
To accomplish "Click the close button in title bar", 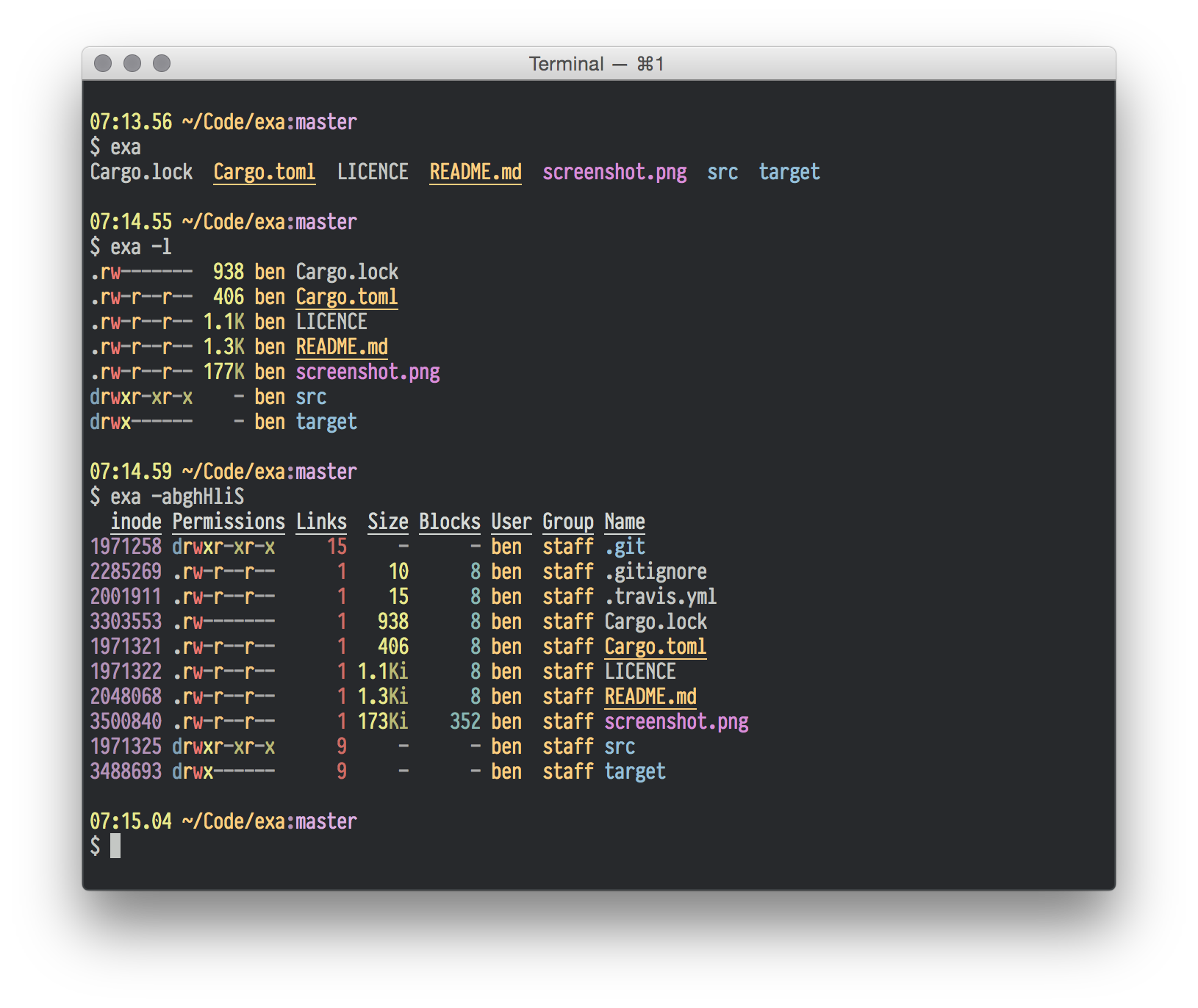I will 103,64.
